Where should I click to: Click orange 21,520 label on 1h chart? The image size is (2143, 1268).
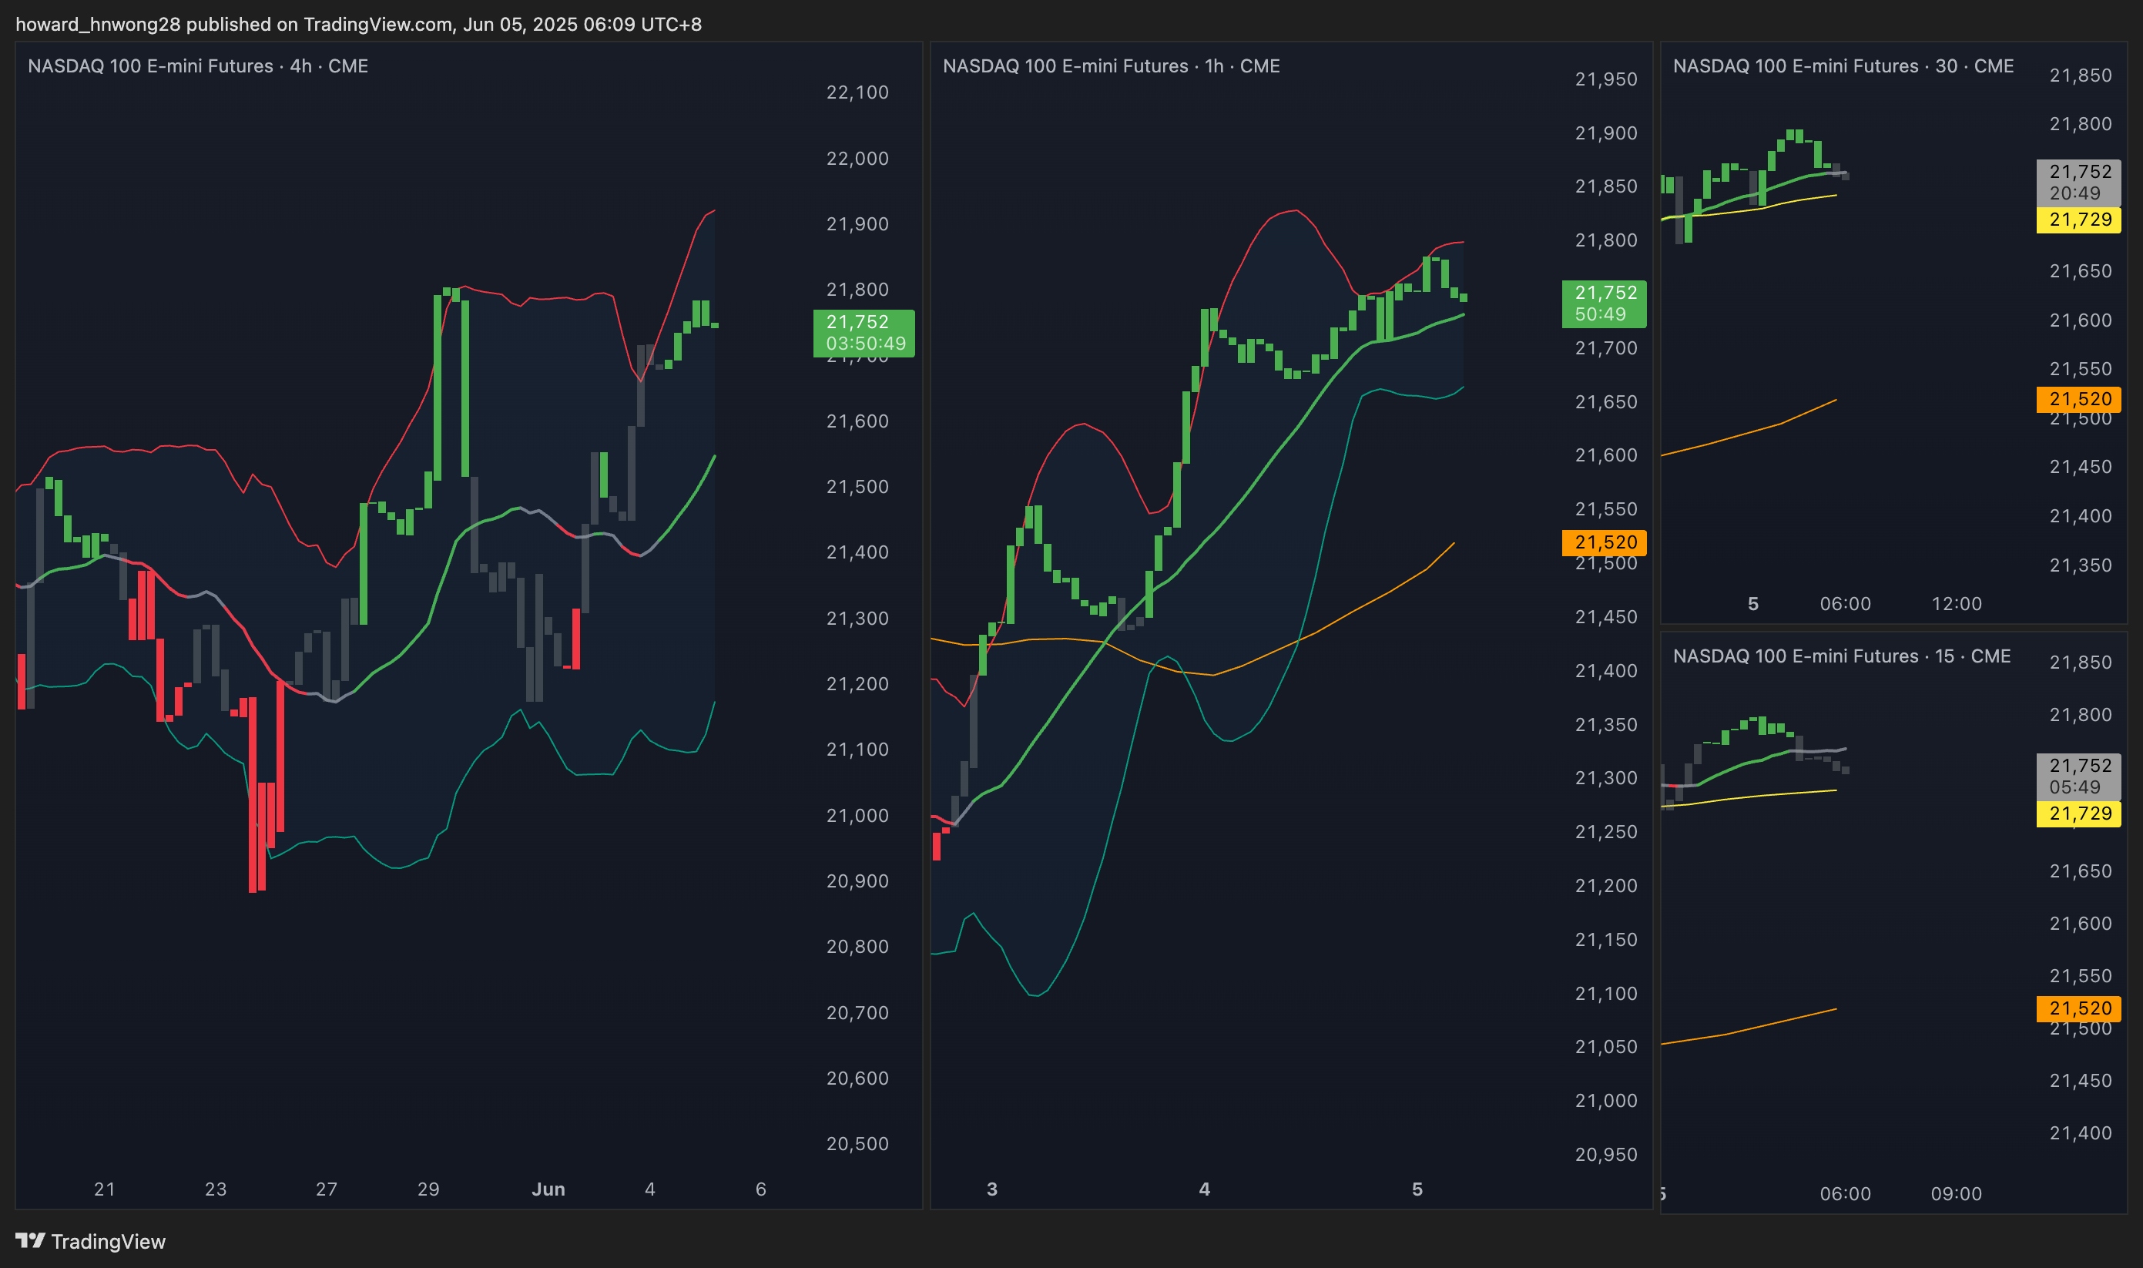pyautogui.click(x=1603, y=542)
